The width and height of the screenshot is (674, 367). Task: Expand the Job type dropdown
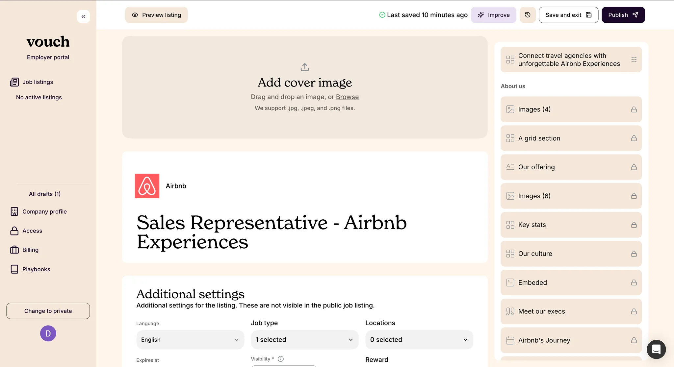[x=304, y=340]
